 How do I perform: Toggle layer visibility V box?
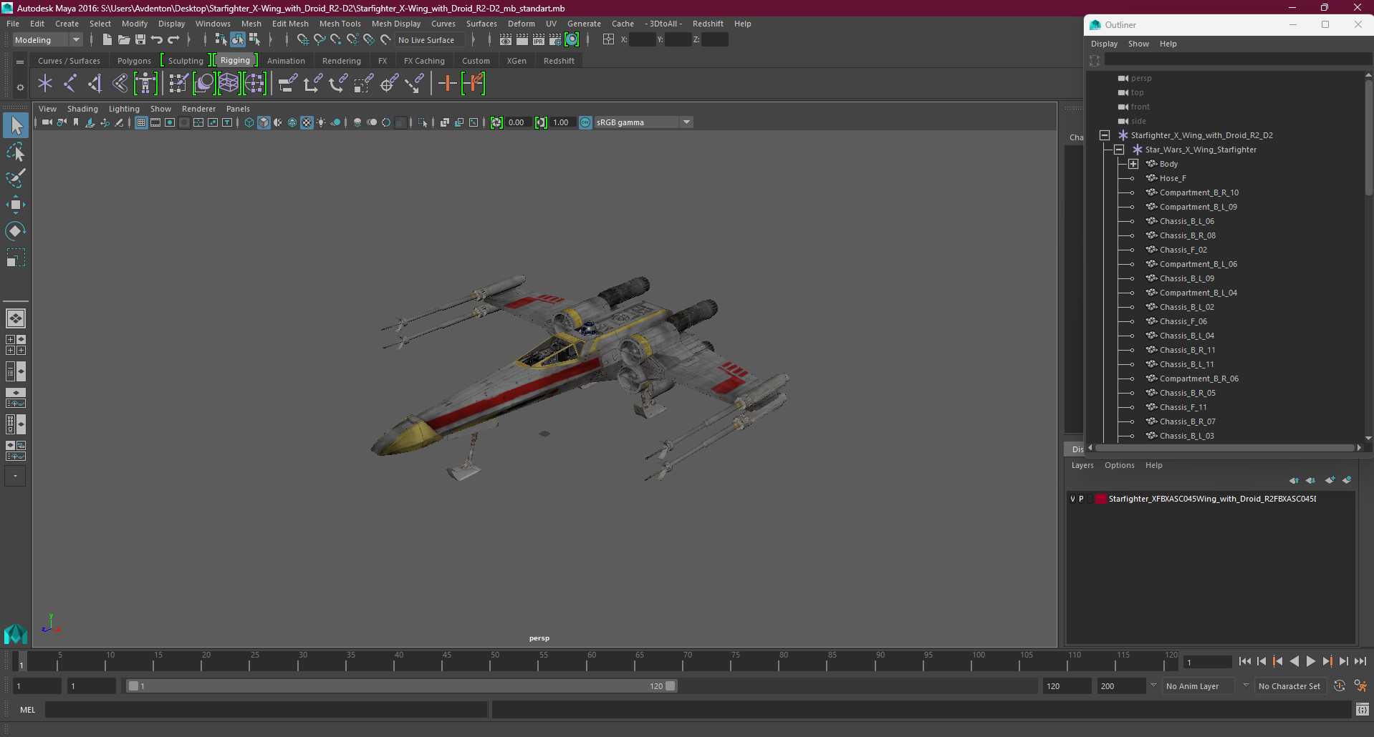pyautogui.click(x=1072, y=499)
